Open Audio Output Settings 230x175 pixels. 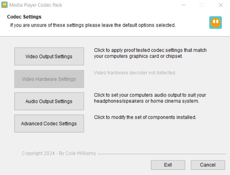pyautogui.click(x=49, y=101)
